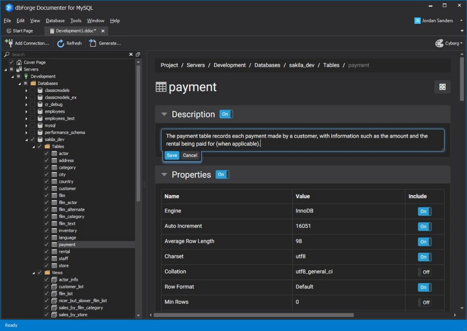Cancel the description edit

190,155
